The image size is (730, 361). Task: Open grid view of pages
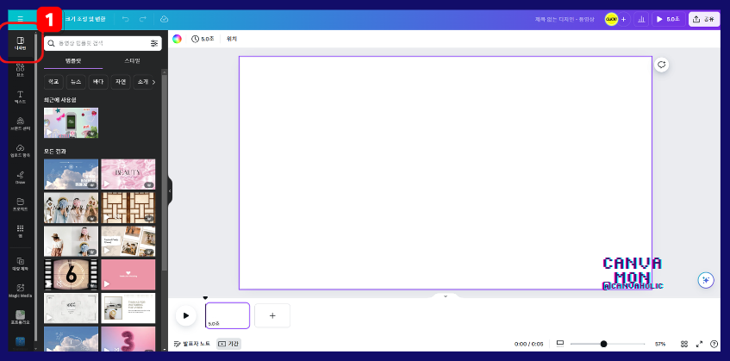point(684,344)
